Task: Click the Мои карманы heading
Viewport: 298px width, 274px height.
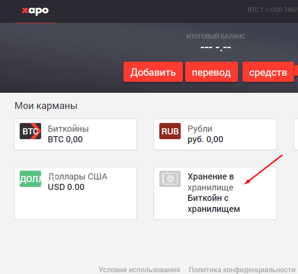Action: pos(46,106)
